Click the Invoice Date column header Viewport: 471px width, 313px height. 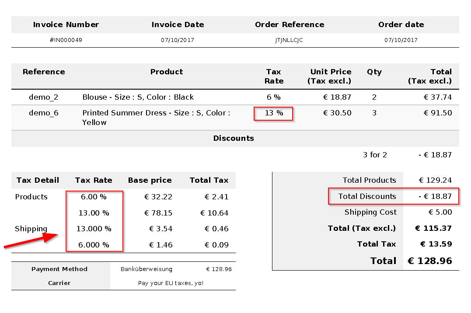click(178, 24)
